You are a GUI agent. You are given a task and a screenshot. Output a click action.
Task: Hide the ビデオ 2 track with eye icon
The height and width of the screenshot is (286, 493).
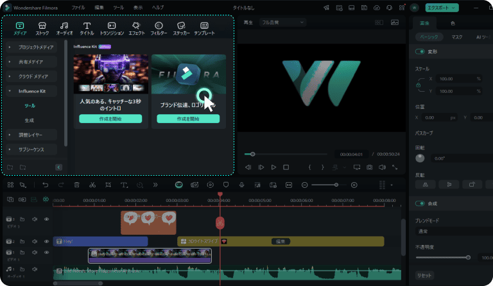(46, 241)
